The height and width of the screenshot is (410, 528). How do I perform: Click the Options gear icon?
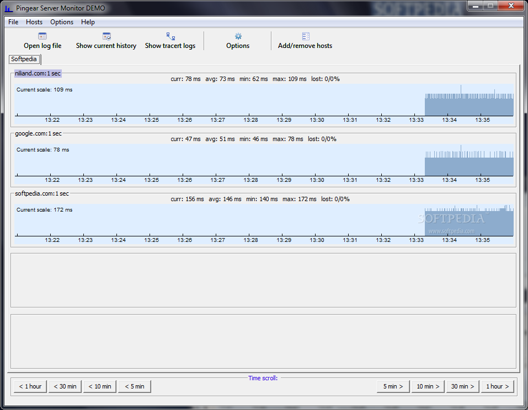pos(238,36)
